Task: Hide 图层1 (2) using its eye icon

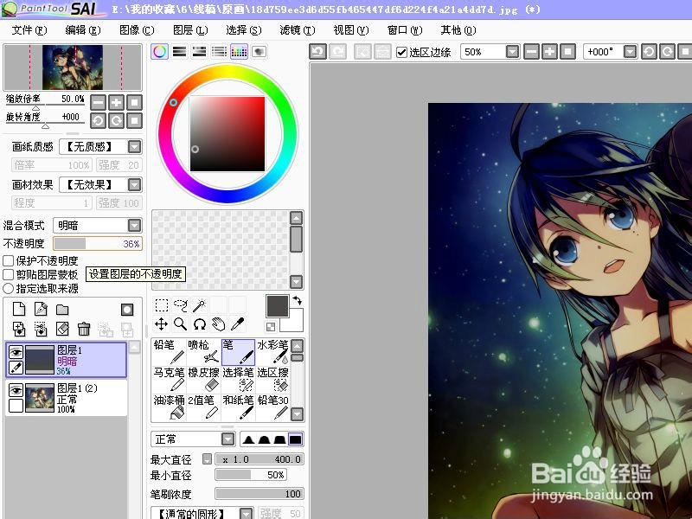Action: coord(16,390)
